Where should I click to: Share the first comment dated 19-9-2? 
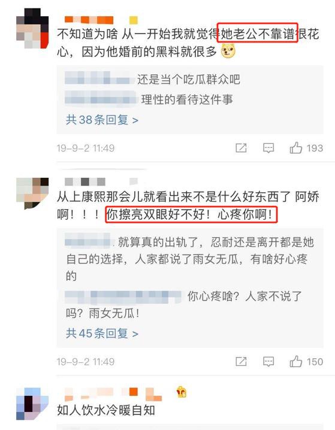coord(241,148)
